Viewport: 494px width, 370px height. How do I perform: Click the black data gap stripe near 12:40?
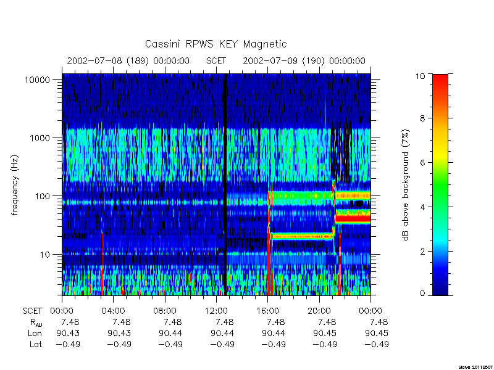point(225,184)
